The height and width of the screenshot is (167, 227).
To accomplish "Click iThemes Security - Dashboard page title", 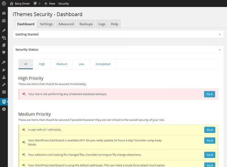I will tap(48, 14).
